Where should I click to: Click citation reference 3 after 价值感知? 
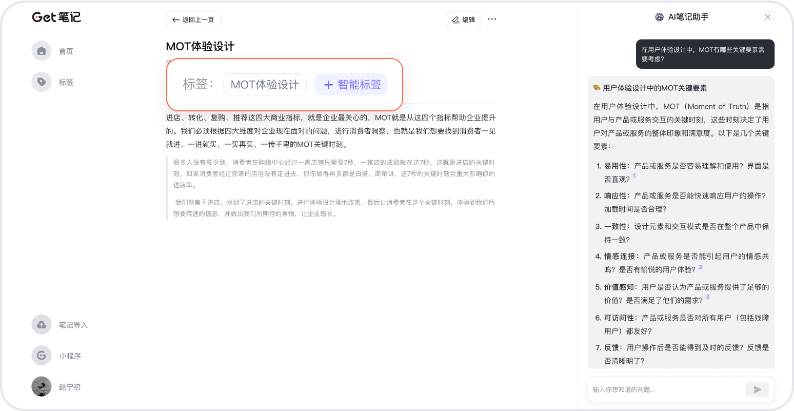tap(708, 297)
